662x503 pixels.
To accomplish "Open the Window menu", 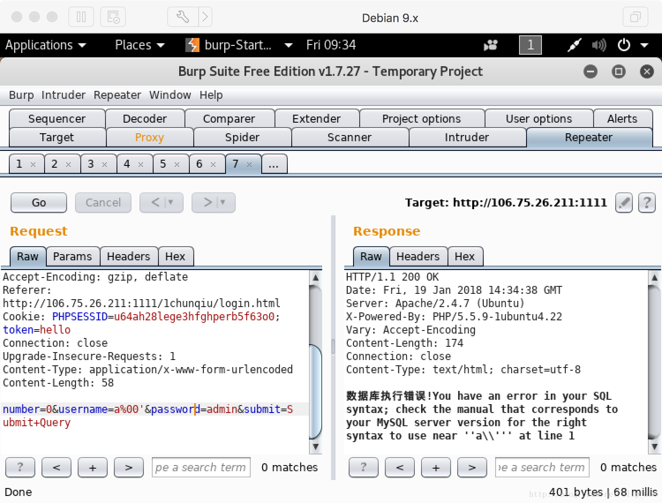I will click(x=170, y=95).
